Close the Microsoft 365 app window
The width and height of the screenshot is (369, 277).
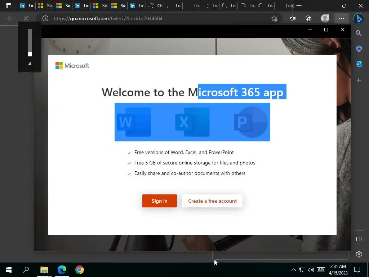(343, 30)
